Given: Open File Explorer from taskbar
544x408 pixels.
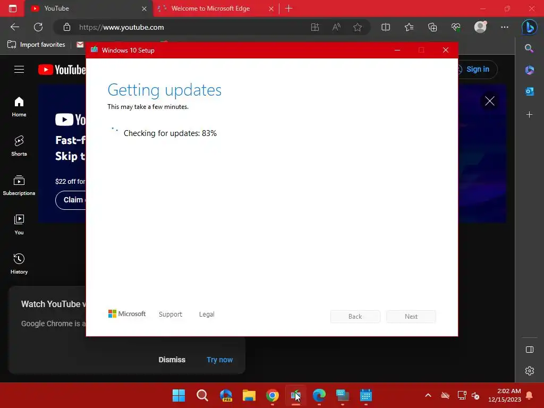Looking at the screenshot, I should point(249,395).
